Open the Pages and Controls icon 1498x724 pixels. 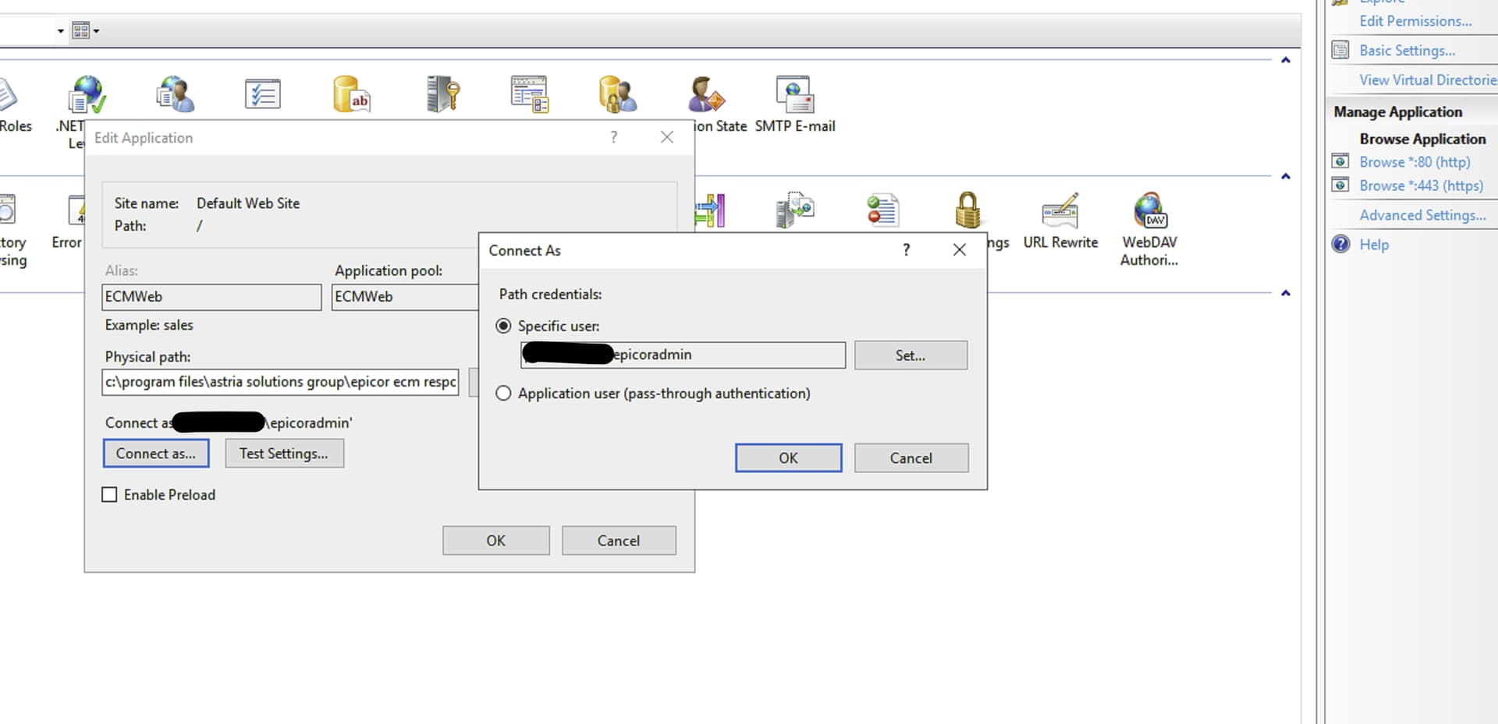[x=530, y=94]
